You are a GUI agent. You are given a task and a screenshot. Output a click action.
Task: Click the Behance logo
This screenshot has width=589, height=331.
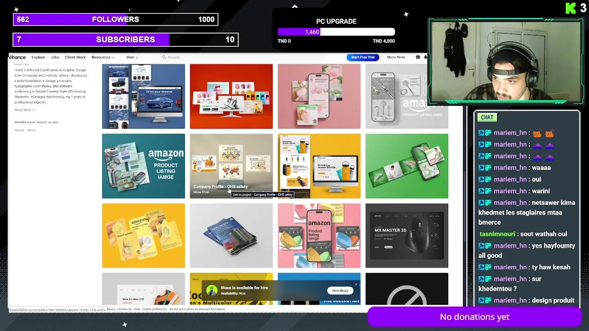click(x=17, y=57)
